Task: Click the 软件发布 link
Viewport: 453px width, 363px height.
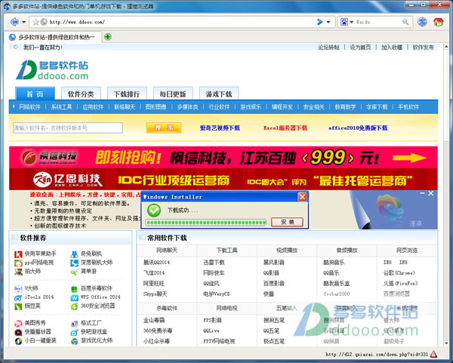Action: click(424, 48)
